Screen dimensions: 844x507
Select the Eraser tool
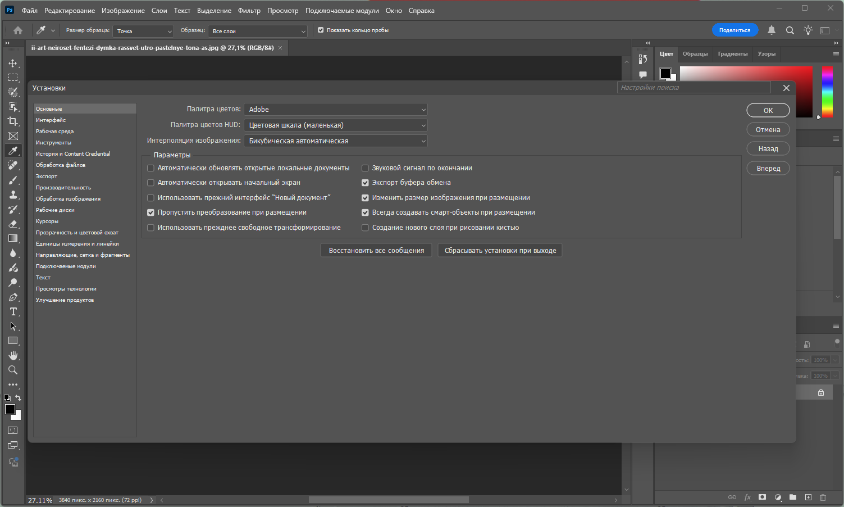13,224
